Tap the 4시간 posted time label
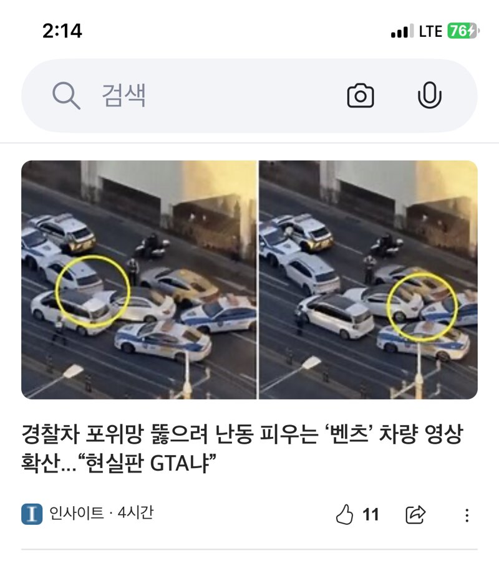499x566 pixels. (x=135, y=513)
